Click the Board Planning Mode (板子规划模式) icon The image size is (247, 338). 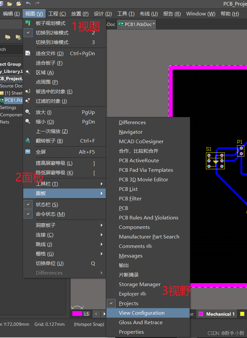(28, 23)
